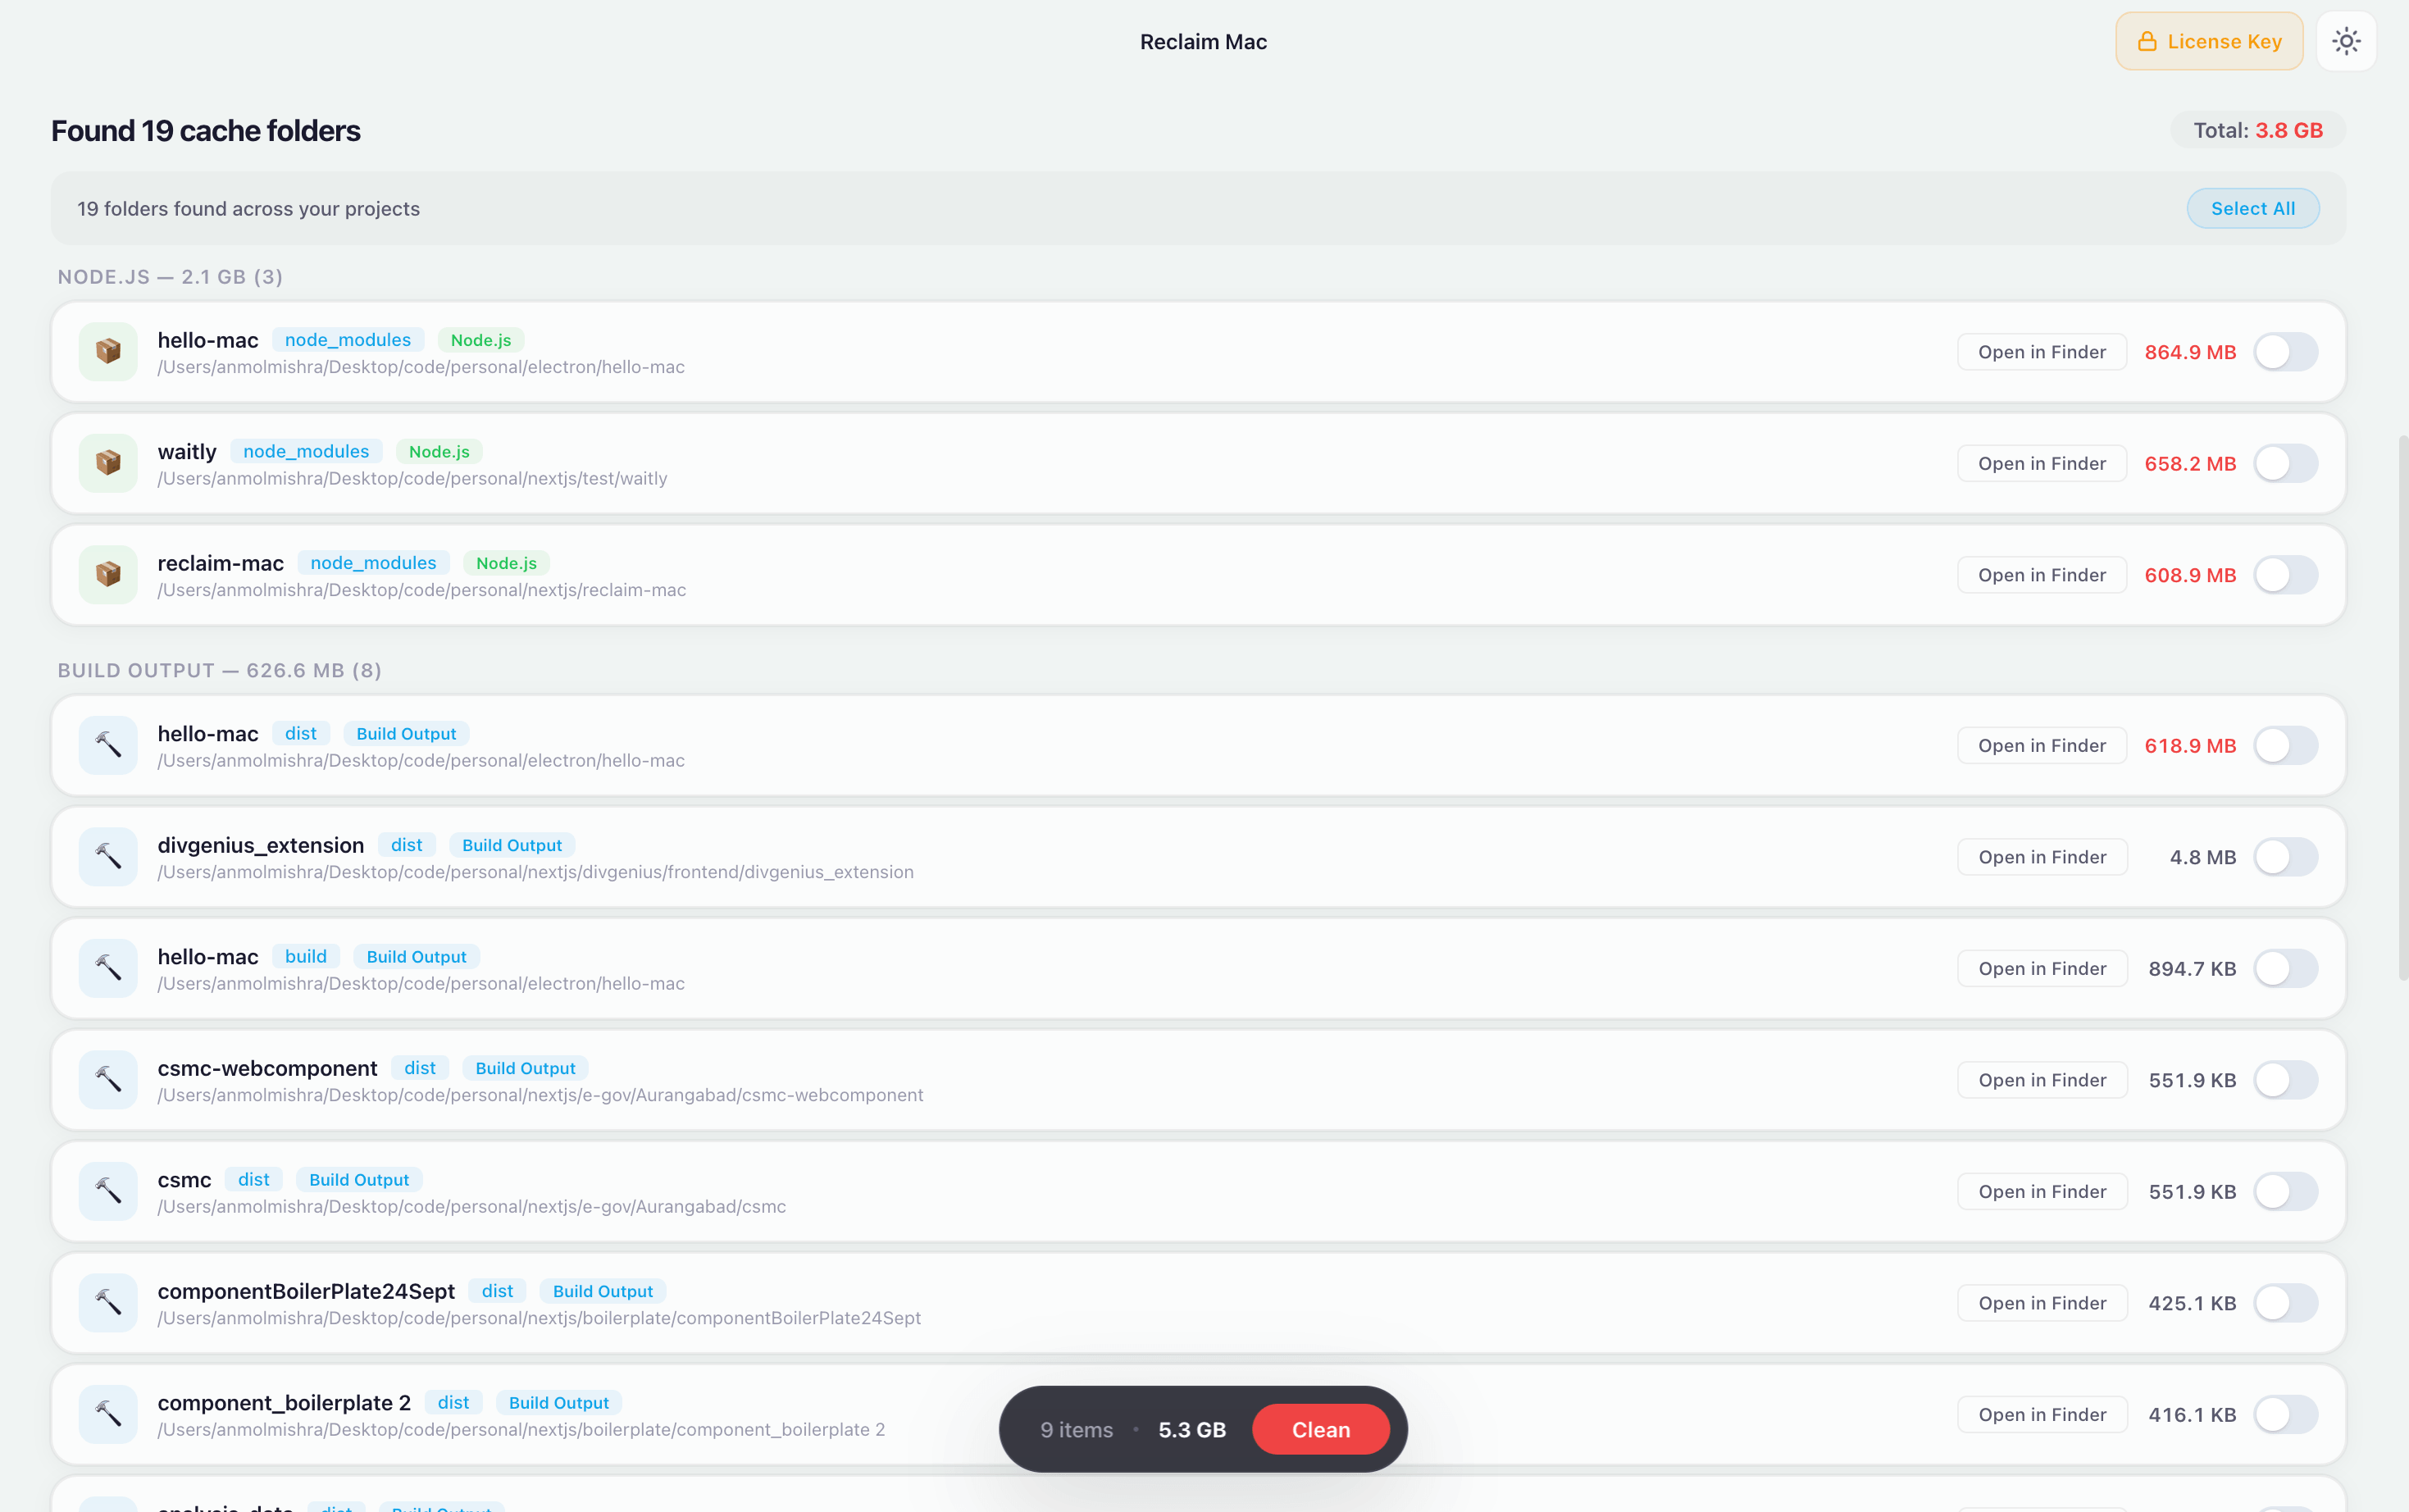The height and width of the screenshot is (1512, 2409).
Task: Open reclaim-mac in Finder
Action: click(2041, 575)
